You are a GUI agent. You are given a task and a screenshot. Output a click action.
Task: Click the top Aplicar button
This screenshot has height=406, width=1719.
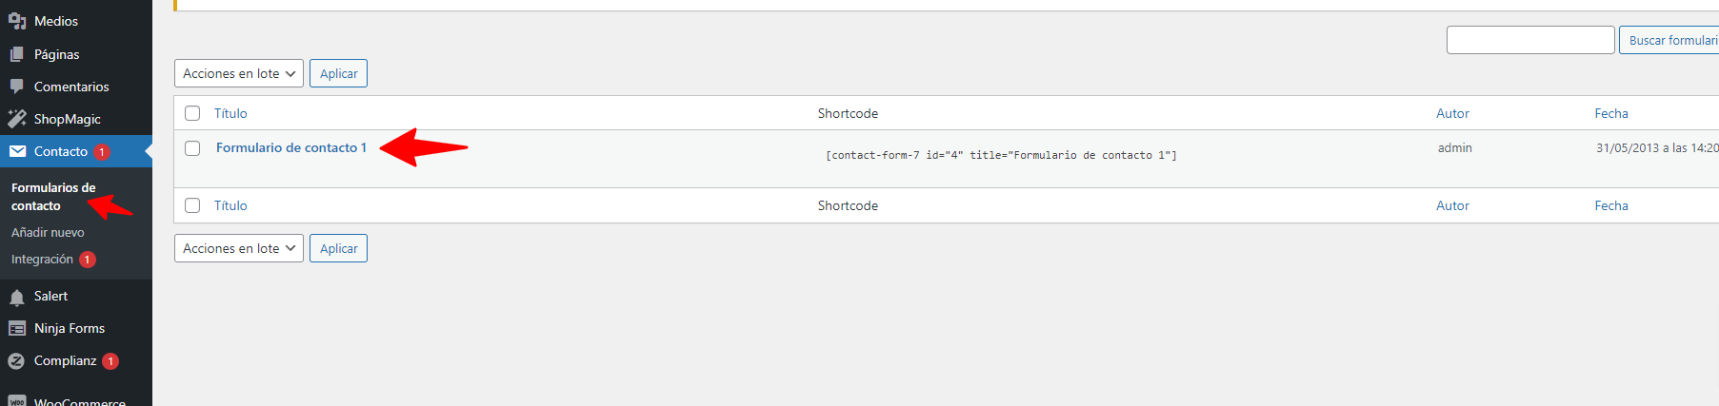(338, 73)
